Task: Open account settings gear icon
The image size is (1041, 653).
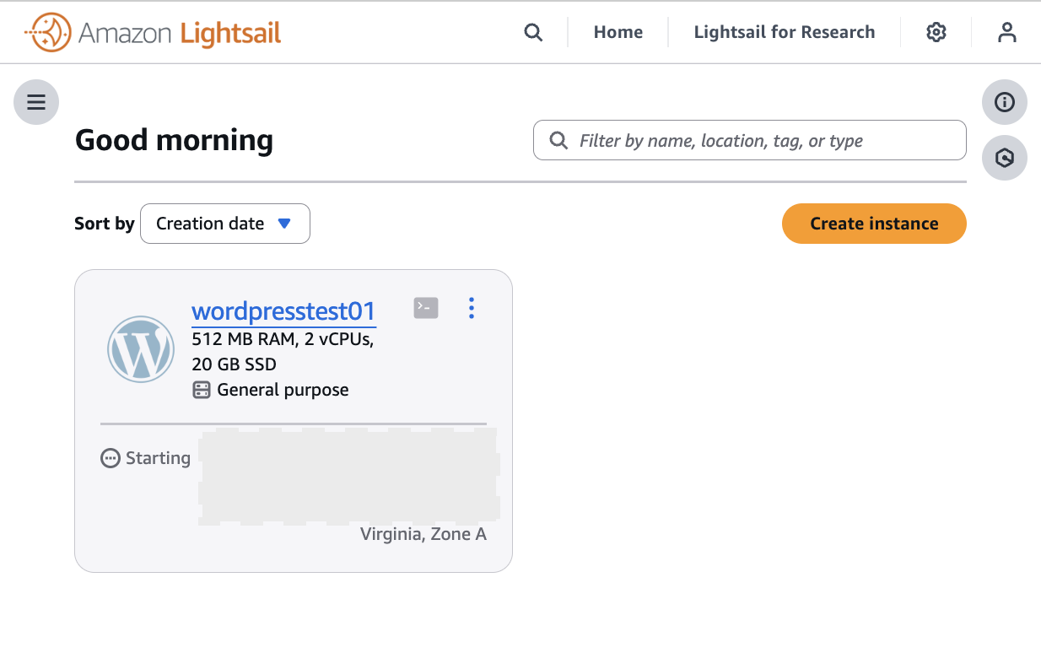Action: pyautogui.click(x=936, y=32)
